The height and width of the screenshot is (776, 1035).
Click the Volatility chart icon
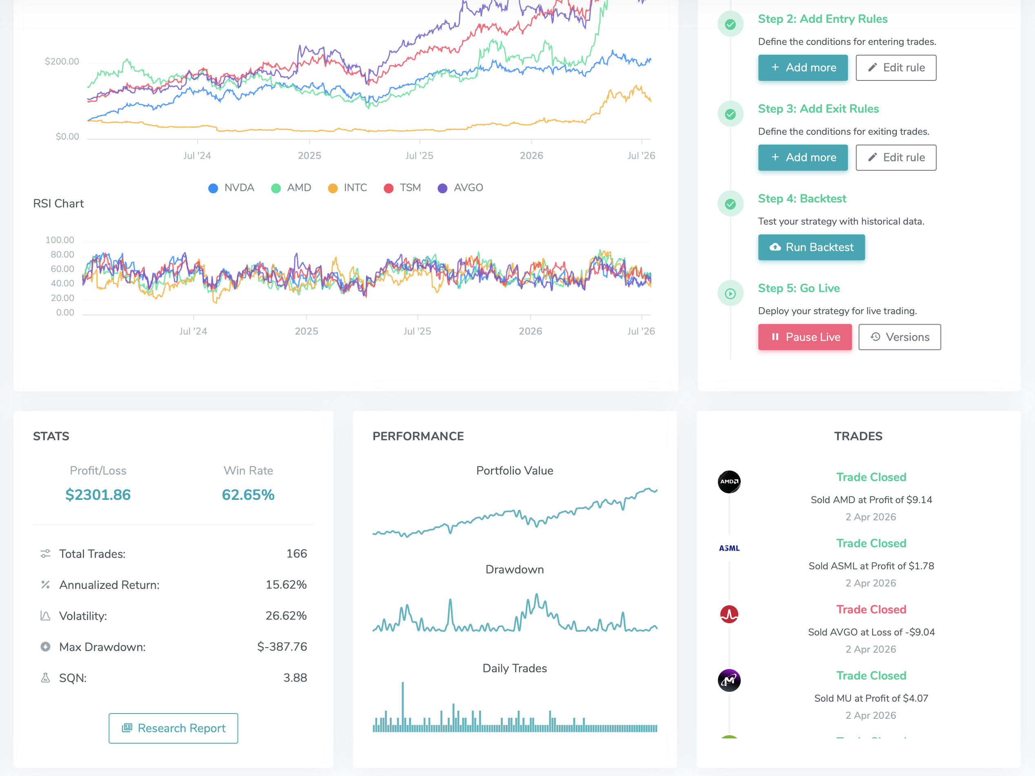[x=45, y=616]
